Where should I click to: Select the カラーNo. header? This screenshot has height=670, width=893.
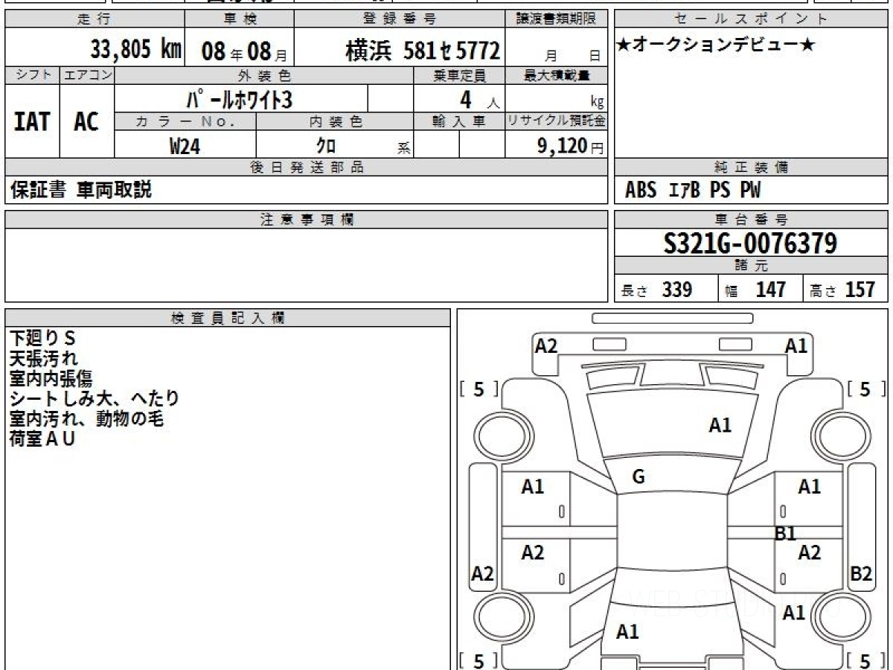point(185,121)
